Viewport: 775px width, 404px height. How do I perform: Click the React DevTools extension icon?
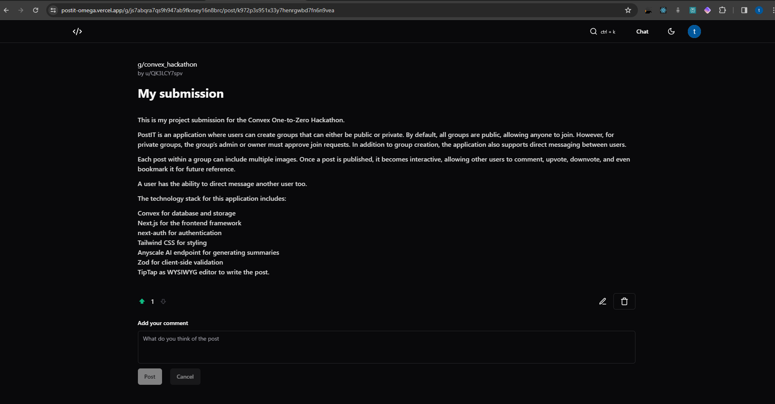[x=663, y=10]
